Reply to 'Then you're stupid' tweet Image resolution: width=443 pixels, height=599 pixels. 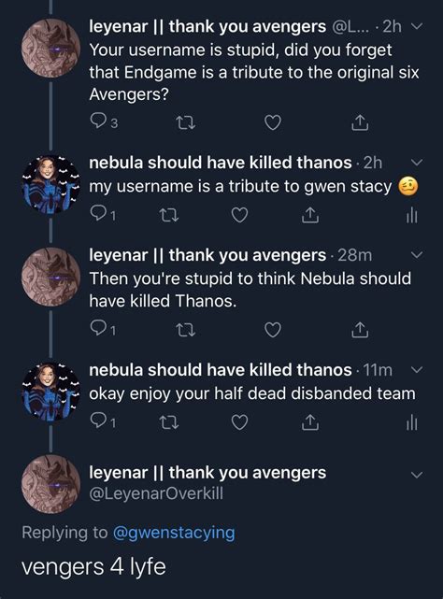(98, 329)
